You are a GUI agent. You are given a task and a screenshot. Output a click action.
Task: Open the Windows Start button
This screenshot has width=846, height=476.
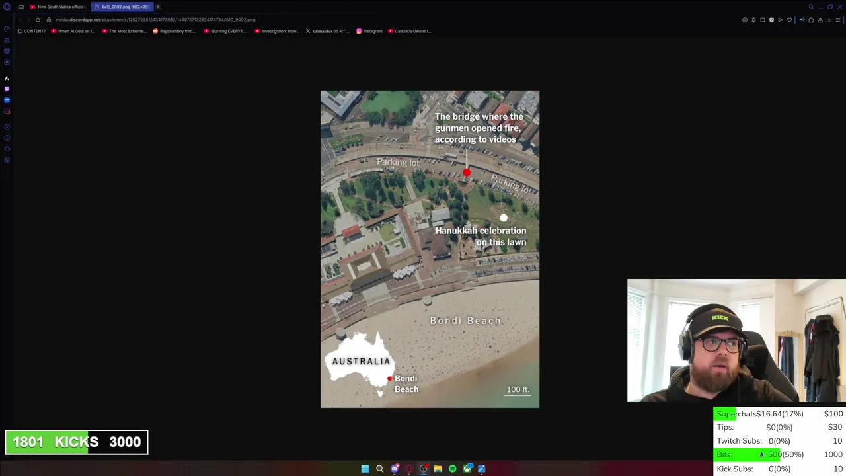(365, 469)
